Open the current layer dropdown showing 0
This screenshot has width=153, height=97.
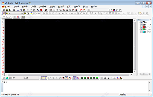click(16, 13)
